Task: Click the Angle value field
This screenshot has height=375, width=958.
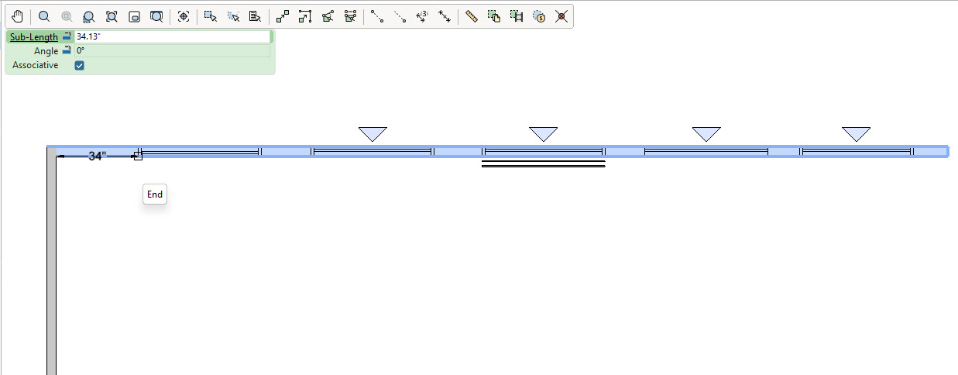Action: point(172,51)
